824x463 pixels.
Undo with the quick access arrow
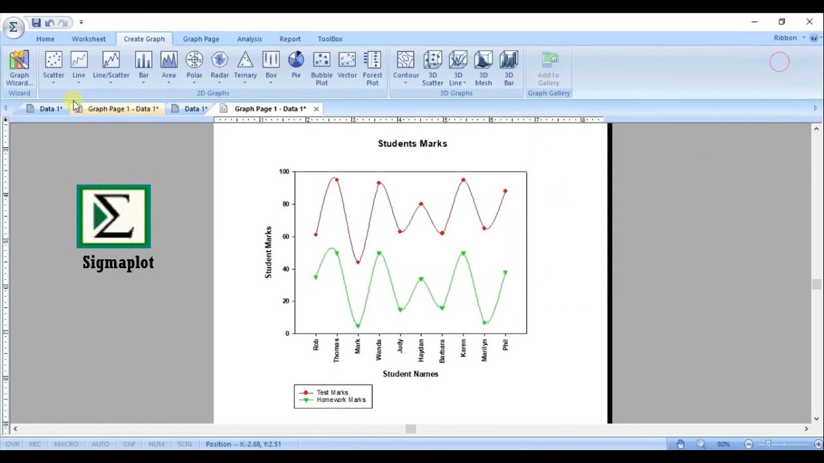coord(50,23)
